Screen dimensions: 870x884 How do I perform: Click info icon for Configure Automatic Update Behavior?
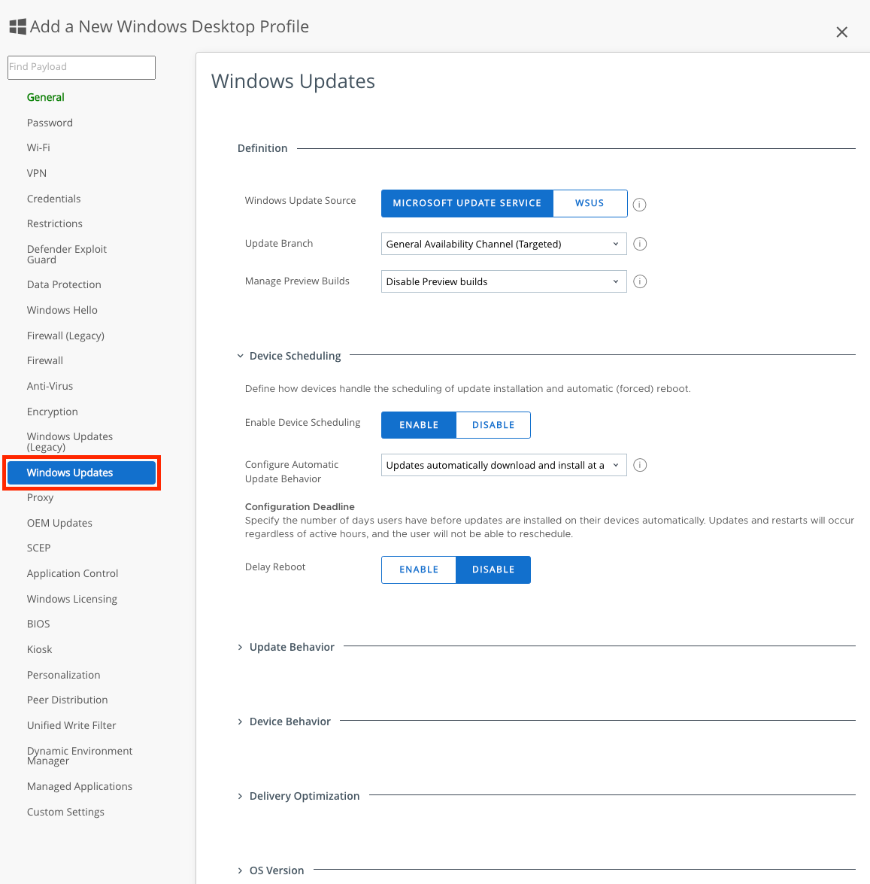[x=640, y=465]
